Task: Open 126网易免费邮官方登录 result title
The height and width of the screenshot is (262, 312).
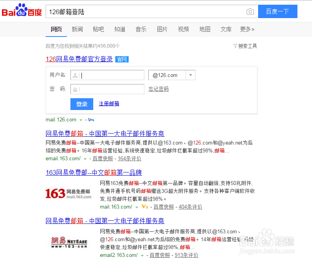Action: [79, 59]
